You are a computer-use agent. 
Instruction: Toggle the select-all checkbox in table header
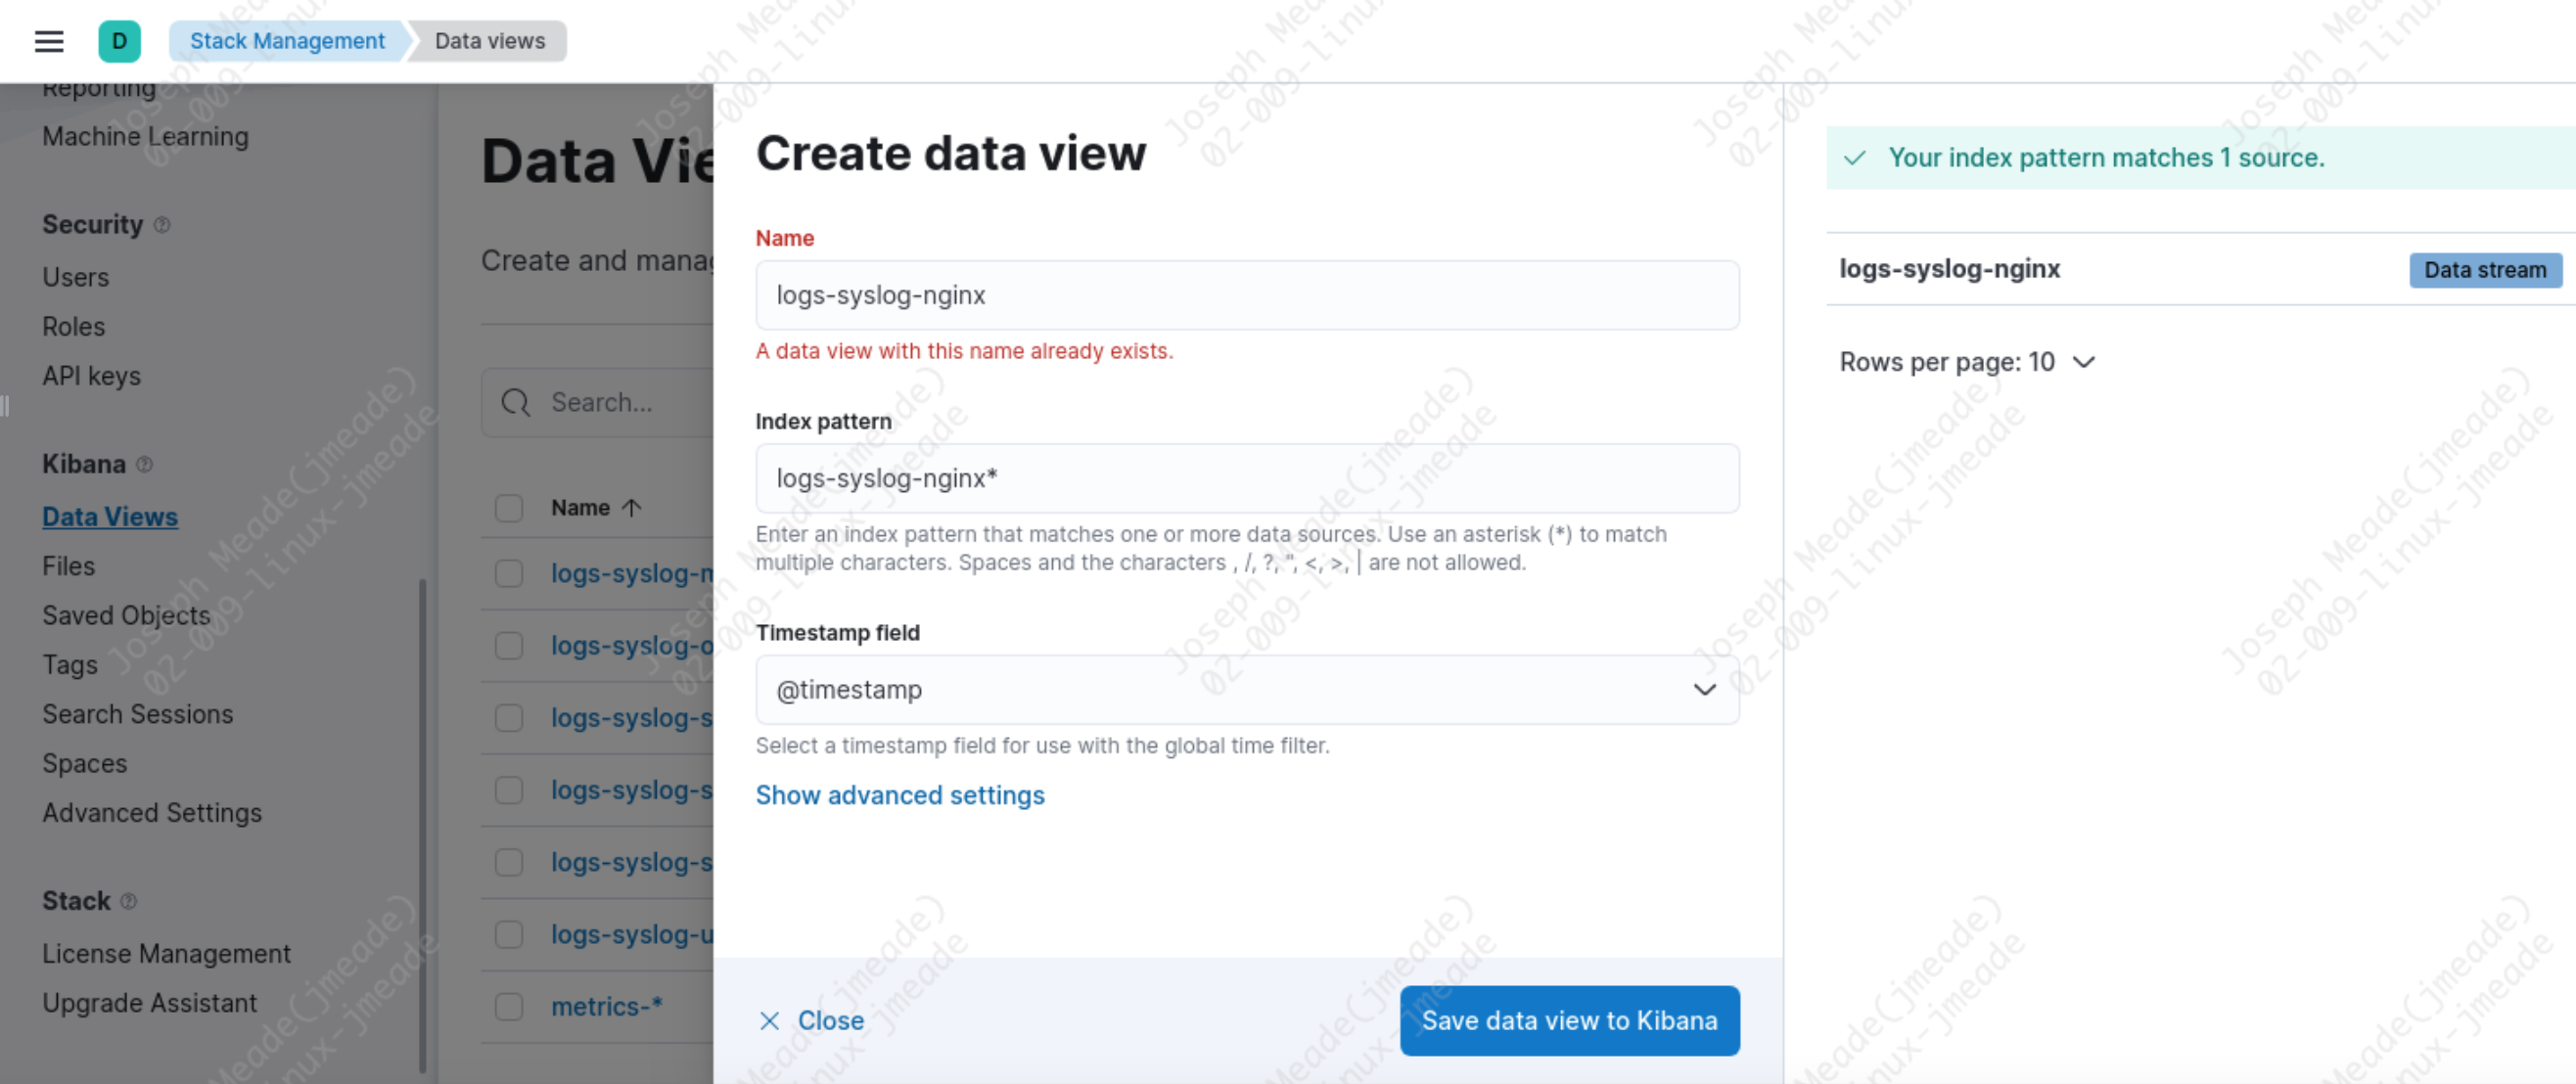509,508
